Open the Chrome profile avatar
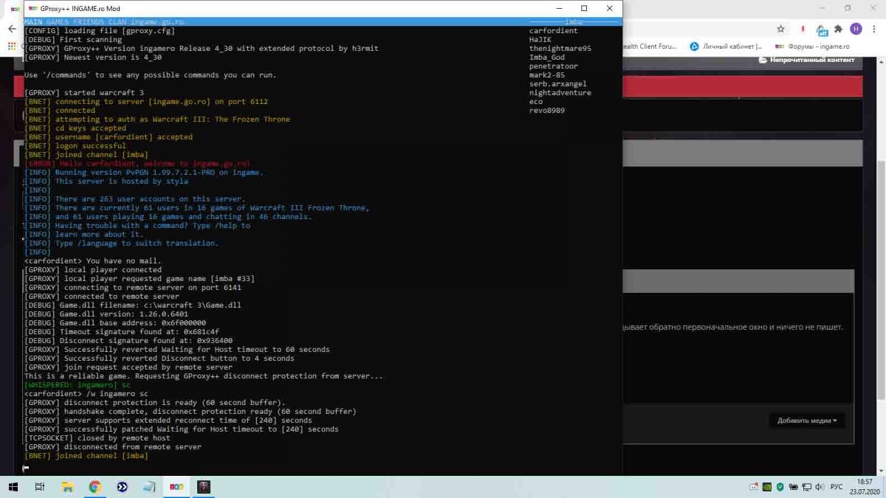 tap(856, 29)
